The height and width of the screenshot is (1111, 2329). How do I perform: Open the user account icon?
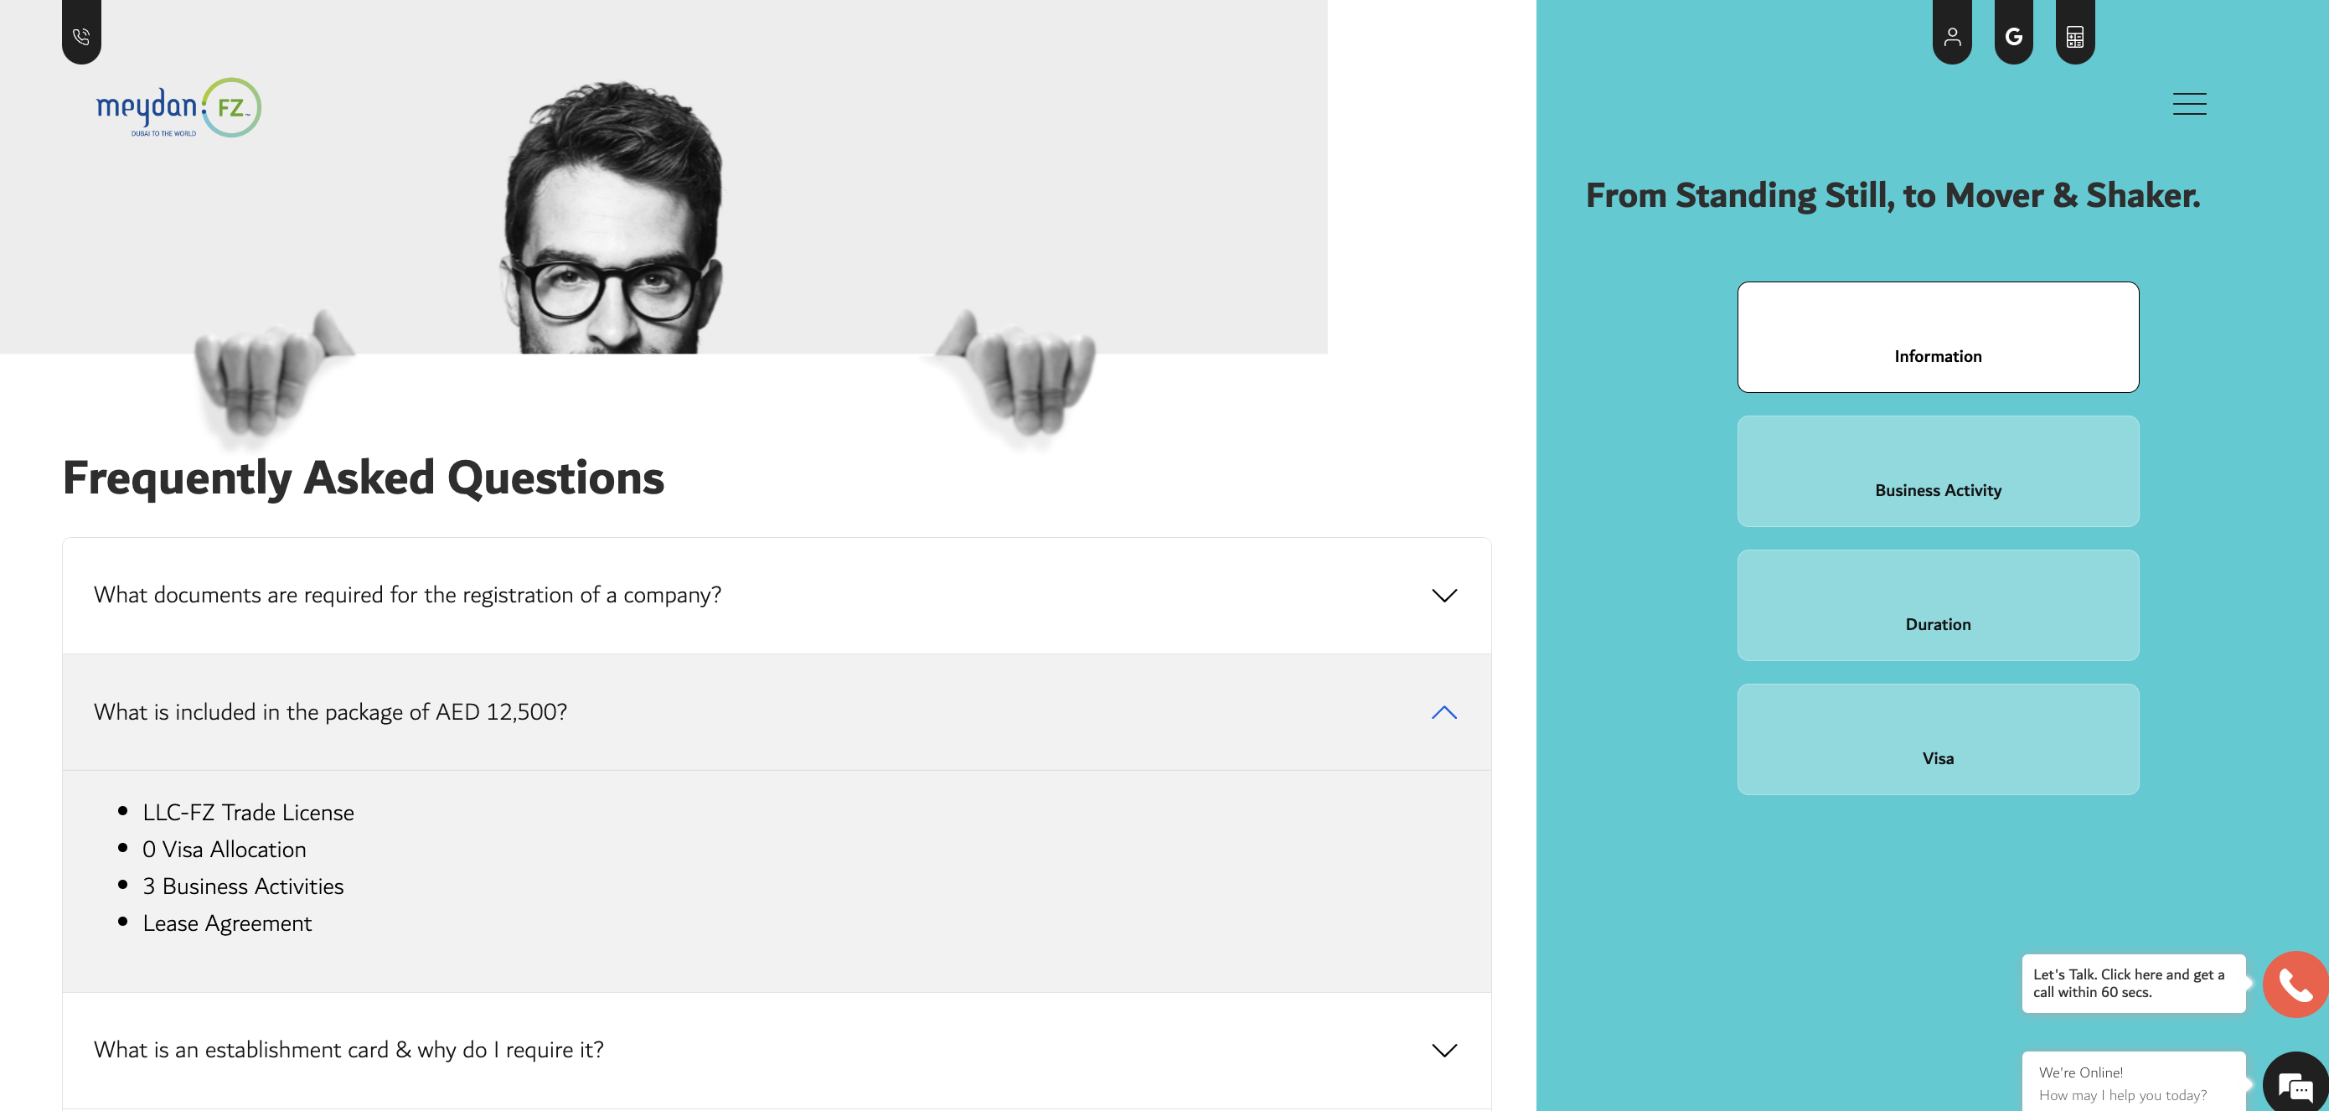coord(1952,34)
